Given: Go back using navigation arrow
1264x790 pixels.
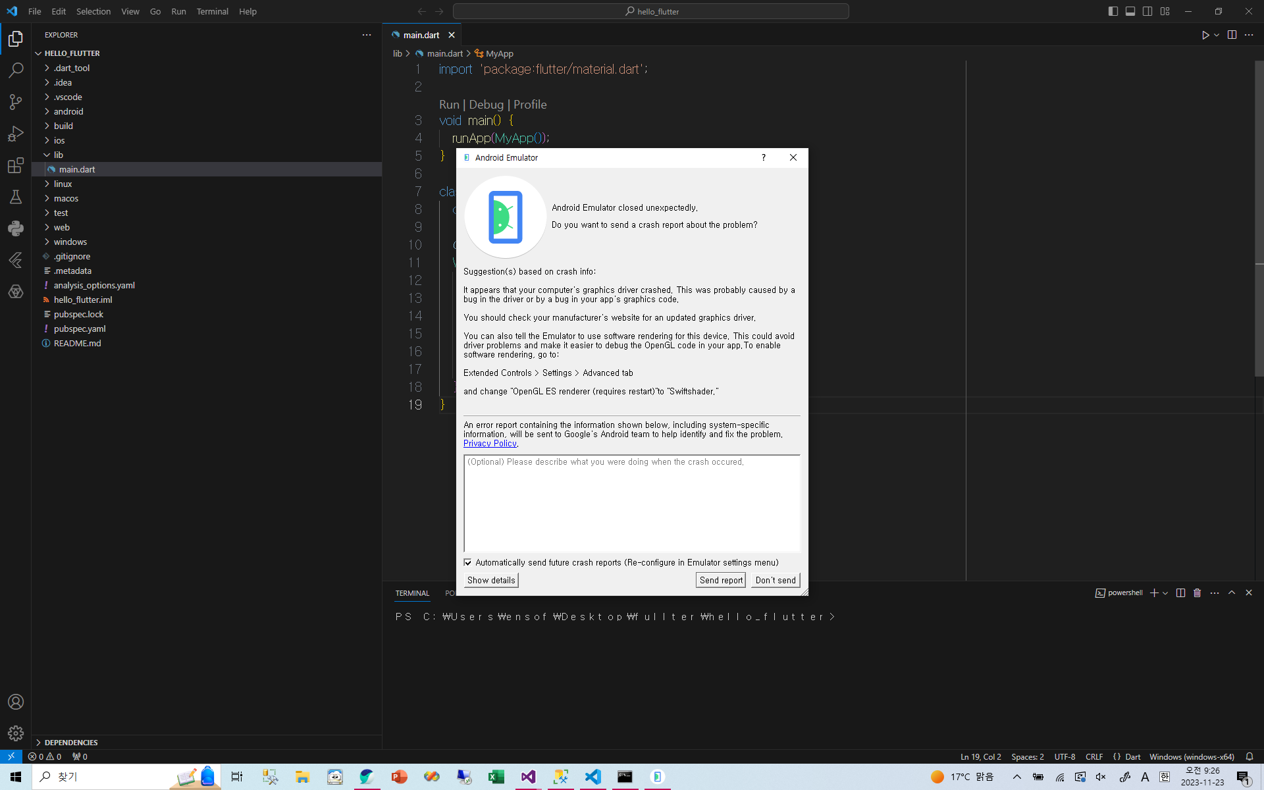Looking at the screenshot, I should [x=422, y=11].
